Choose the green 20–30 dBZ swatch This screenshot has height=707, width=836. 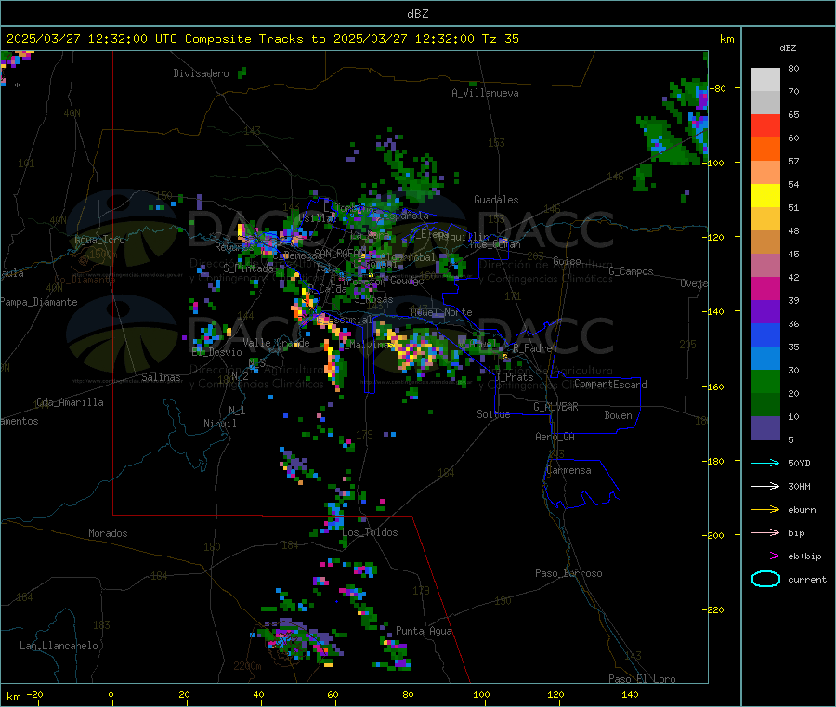(765, 382)
